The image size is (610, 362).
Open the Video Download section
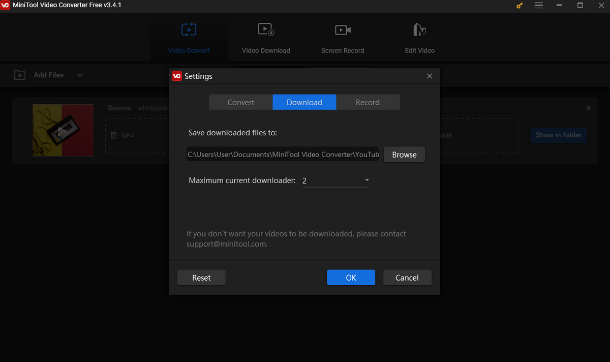pos(266,38)
